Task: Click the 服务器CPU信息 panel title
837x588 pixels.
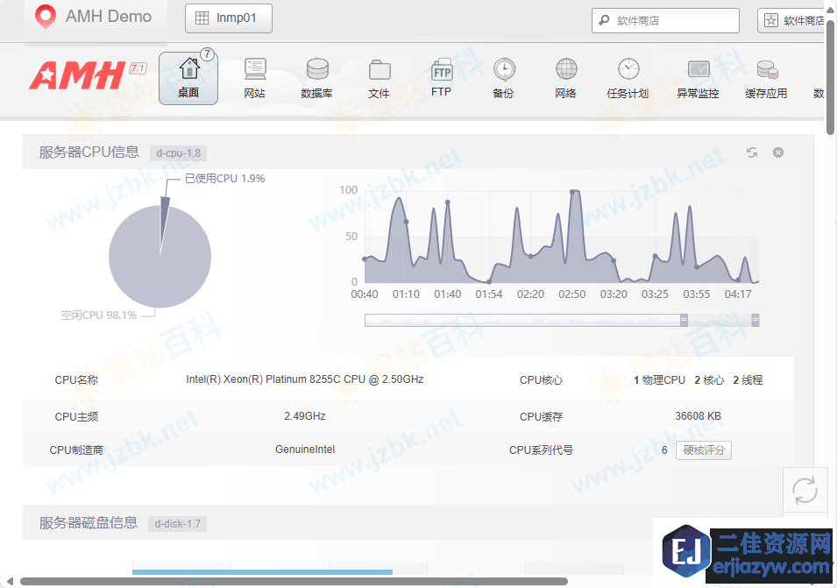Action: pyautogui.click(x=89, y=152)
